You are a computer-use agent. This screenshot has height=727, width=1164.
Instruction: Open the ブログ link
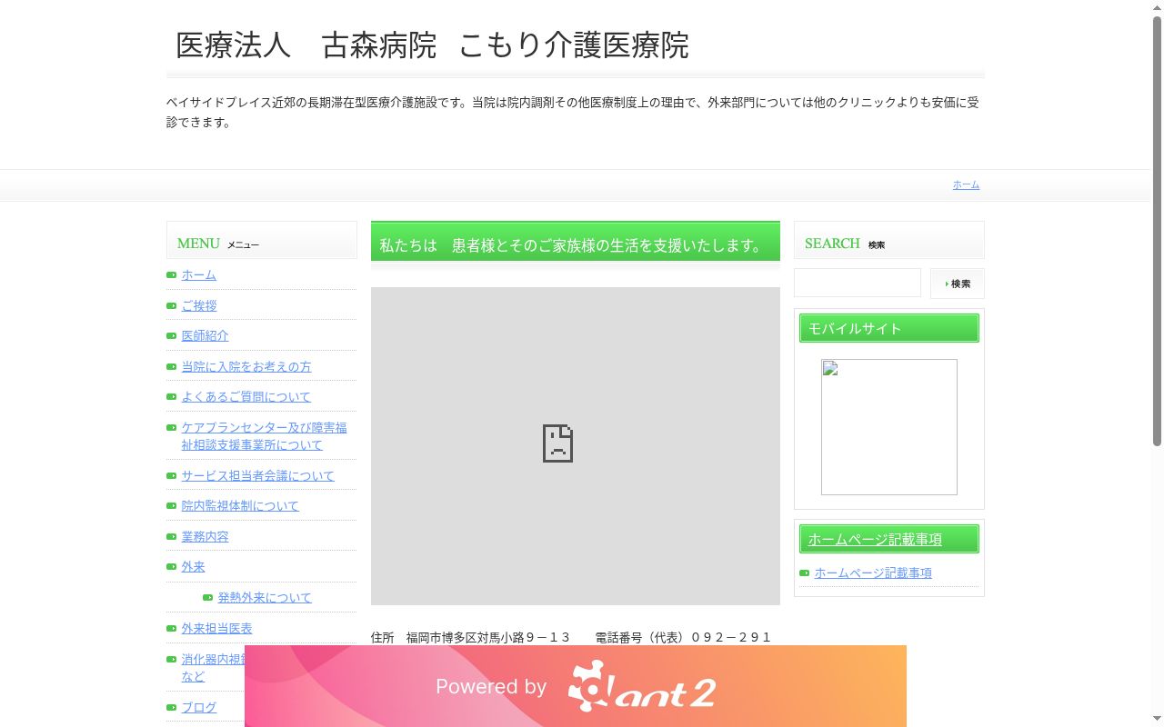pyautogui.click(x=198, y=708)
